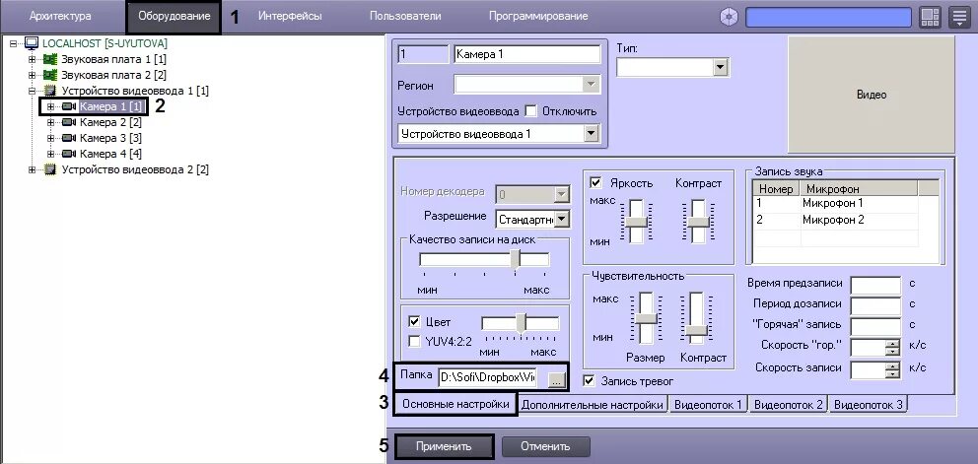Open the grid layout icon in top bar
Viewport: 978px width, 464px height.
[930, 18]
